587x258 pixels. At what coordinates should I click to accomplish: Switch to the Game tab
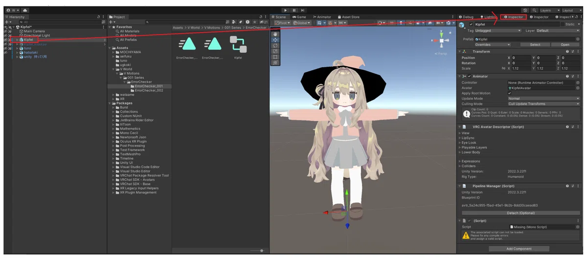[299, 17]
